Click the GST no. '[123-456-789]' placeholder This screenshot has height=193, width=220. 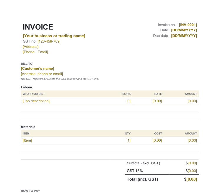[49, 41]
